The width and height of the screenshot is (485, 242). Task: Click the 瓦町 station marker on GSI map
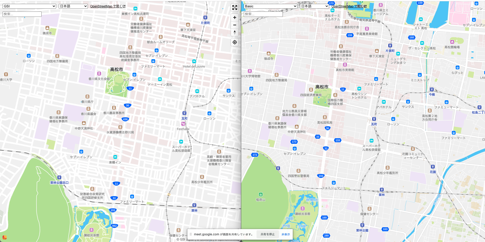coord(184,113)
